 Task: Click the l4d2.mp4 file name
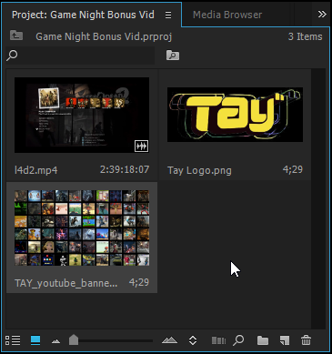(x=36, y=170)
